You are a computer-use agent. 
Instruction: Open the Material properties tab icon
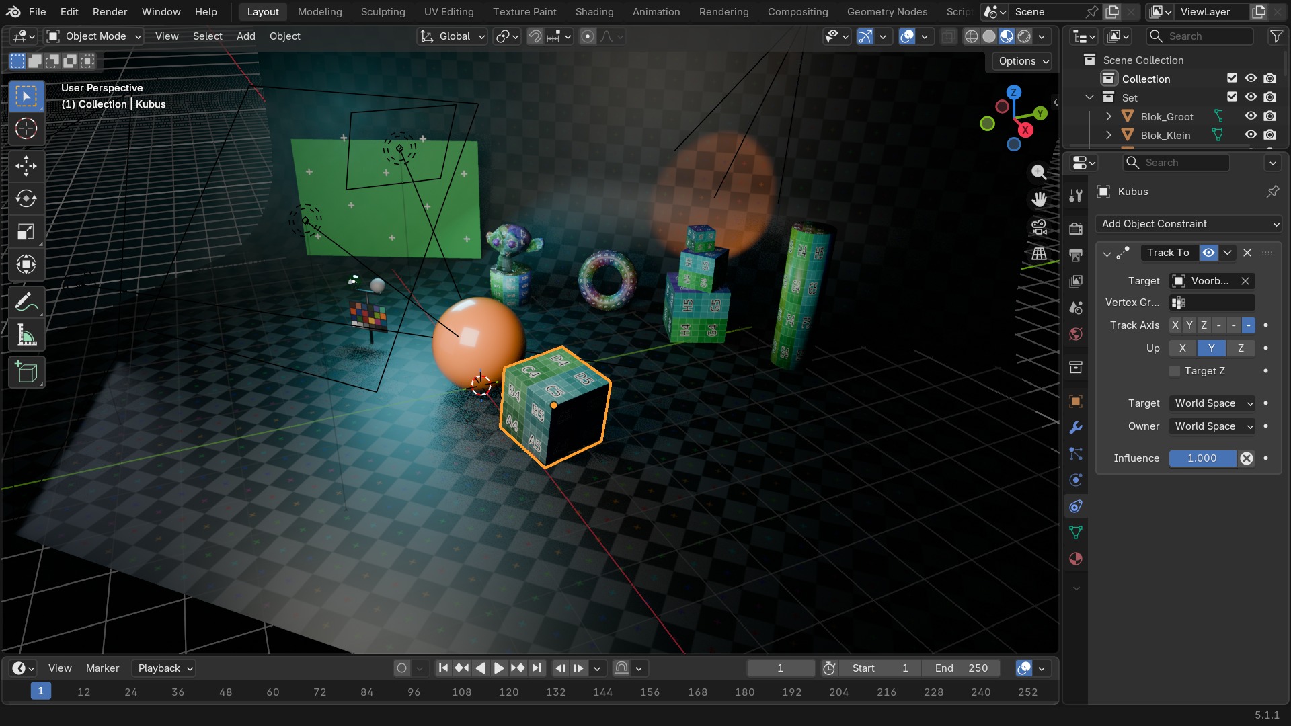[1076, 559]
